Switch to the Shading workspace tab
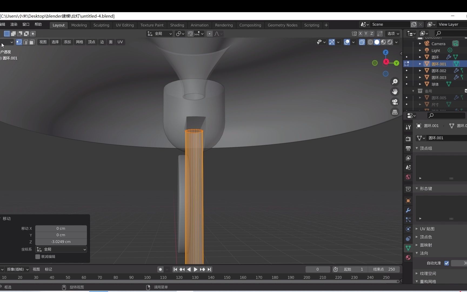 177,25
